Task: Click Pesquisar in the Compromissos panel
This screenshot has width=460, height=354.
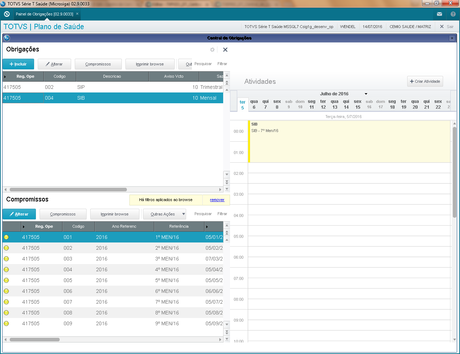Action: tap(203, 214)
